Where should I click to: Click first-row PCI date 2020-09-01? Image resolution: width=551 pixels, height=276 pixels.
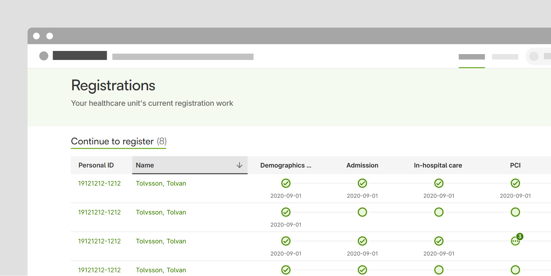tap(515, 196)
